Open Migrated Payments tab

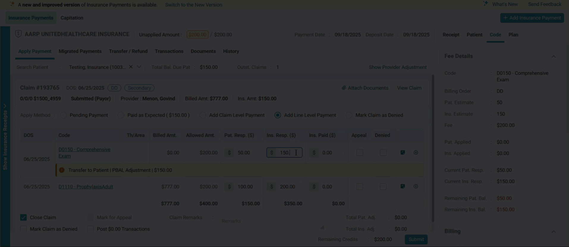click(80, 51)
